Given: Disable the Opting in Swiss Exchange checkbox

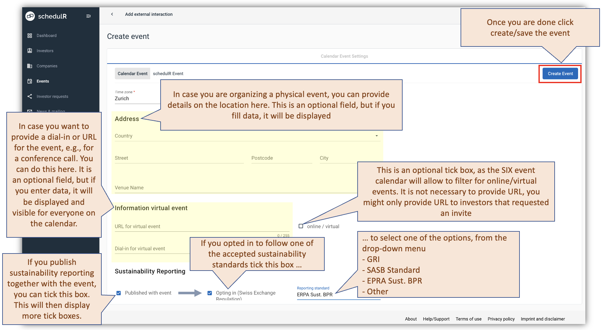Looking at the screenshot, I should (x=210, y=293).
